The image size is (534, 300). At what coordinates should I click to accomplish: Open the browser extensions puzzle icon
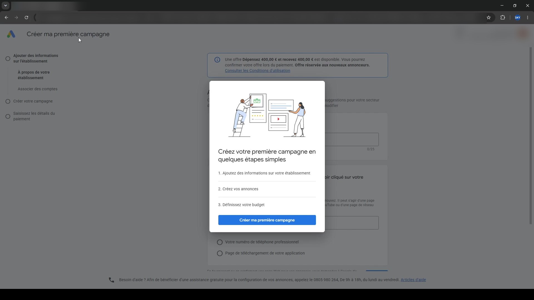click(x=503, y=17)
